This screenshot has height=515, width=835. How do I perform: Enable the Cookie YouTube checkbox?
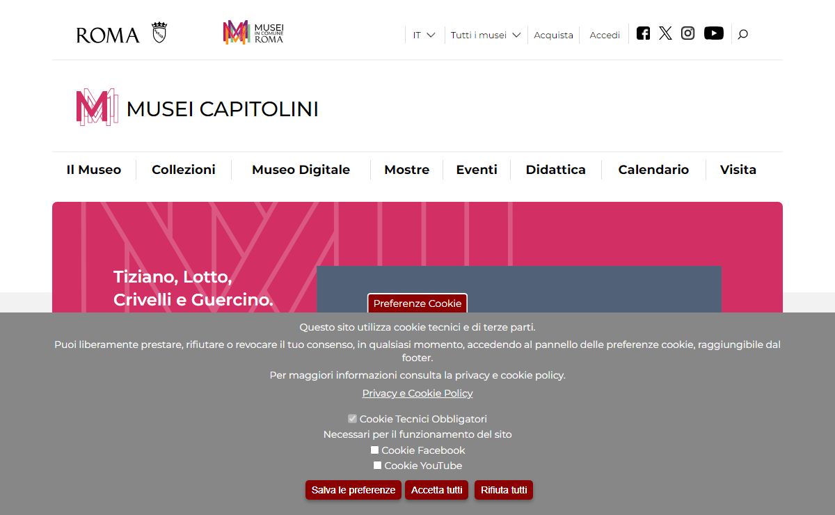point(377,466)
